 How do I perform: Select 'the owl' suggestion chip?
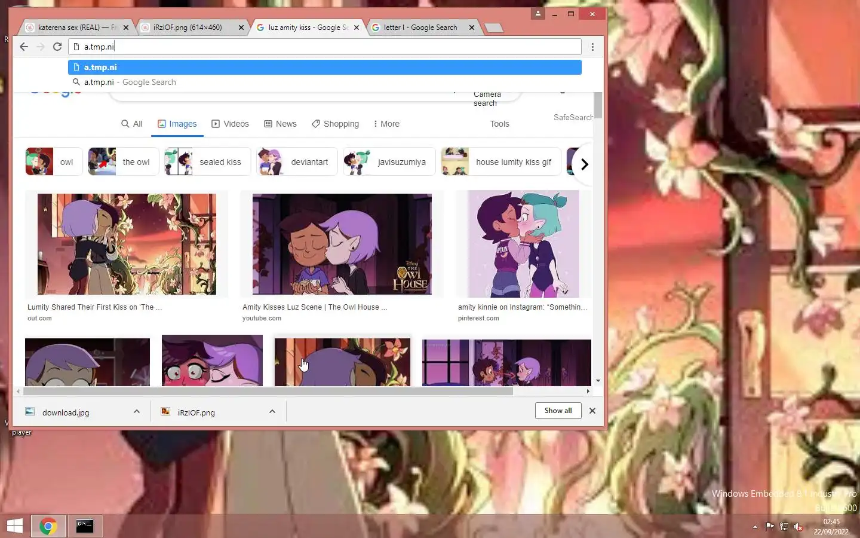pos(123,162)
